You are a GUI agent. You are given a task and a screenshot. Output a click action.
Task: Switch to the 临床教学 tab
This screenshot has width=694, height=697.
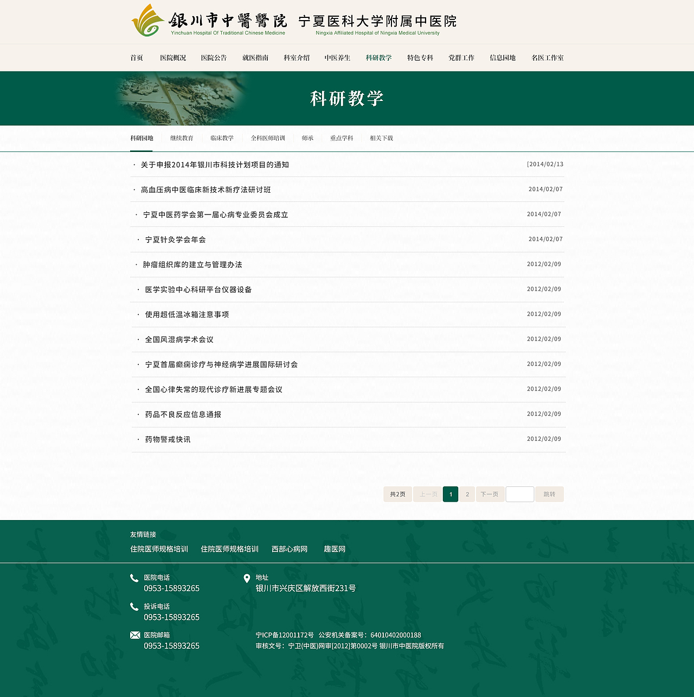click(x=222, y=138)
